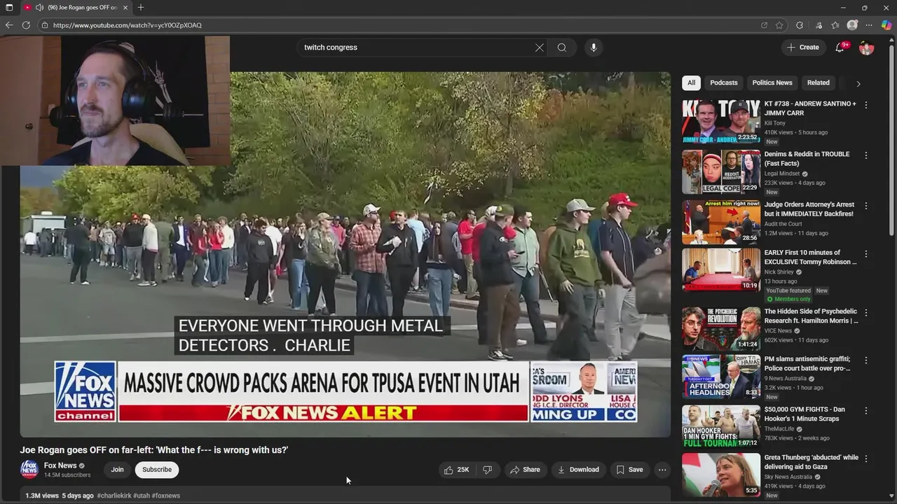
Task: Open options for Hidden Side of Psychedelic video
Action: click(x=866, y=313)
